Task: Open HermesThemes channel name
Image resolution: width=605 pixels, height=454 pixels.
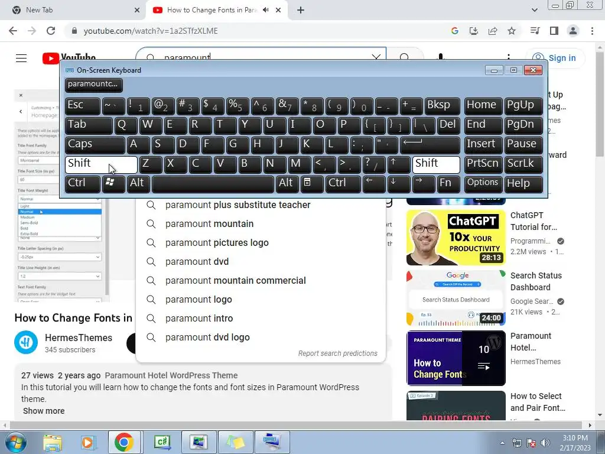Action: pyautogui.click(x=79, y=338)
